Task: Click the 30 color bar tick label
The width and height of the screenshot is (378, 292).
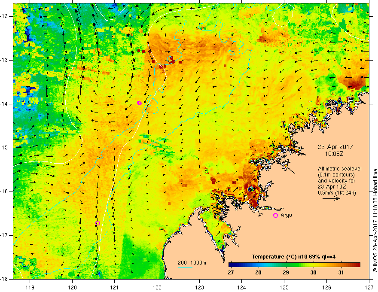Action: tap(313, 273)
